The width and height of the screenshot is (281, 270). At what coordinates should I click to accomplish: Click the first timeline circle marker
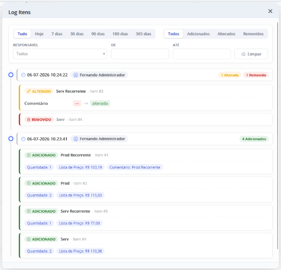coord(11,75)
